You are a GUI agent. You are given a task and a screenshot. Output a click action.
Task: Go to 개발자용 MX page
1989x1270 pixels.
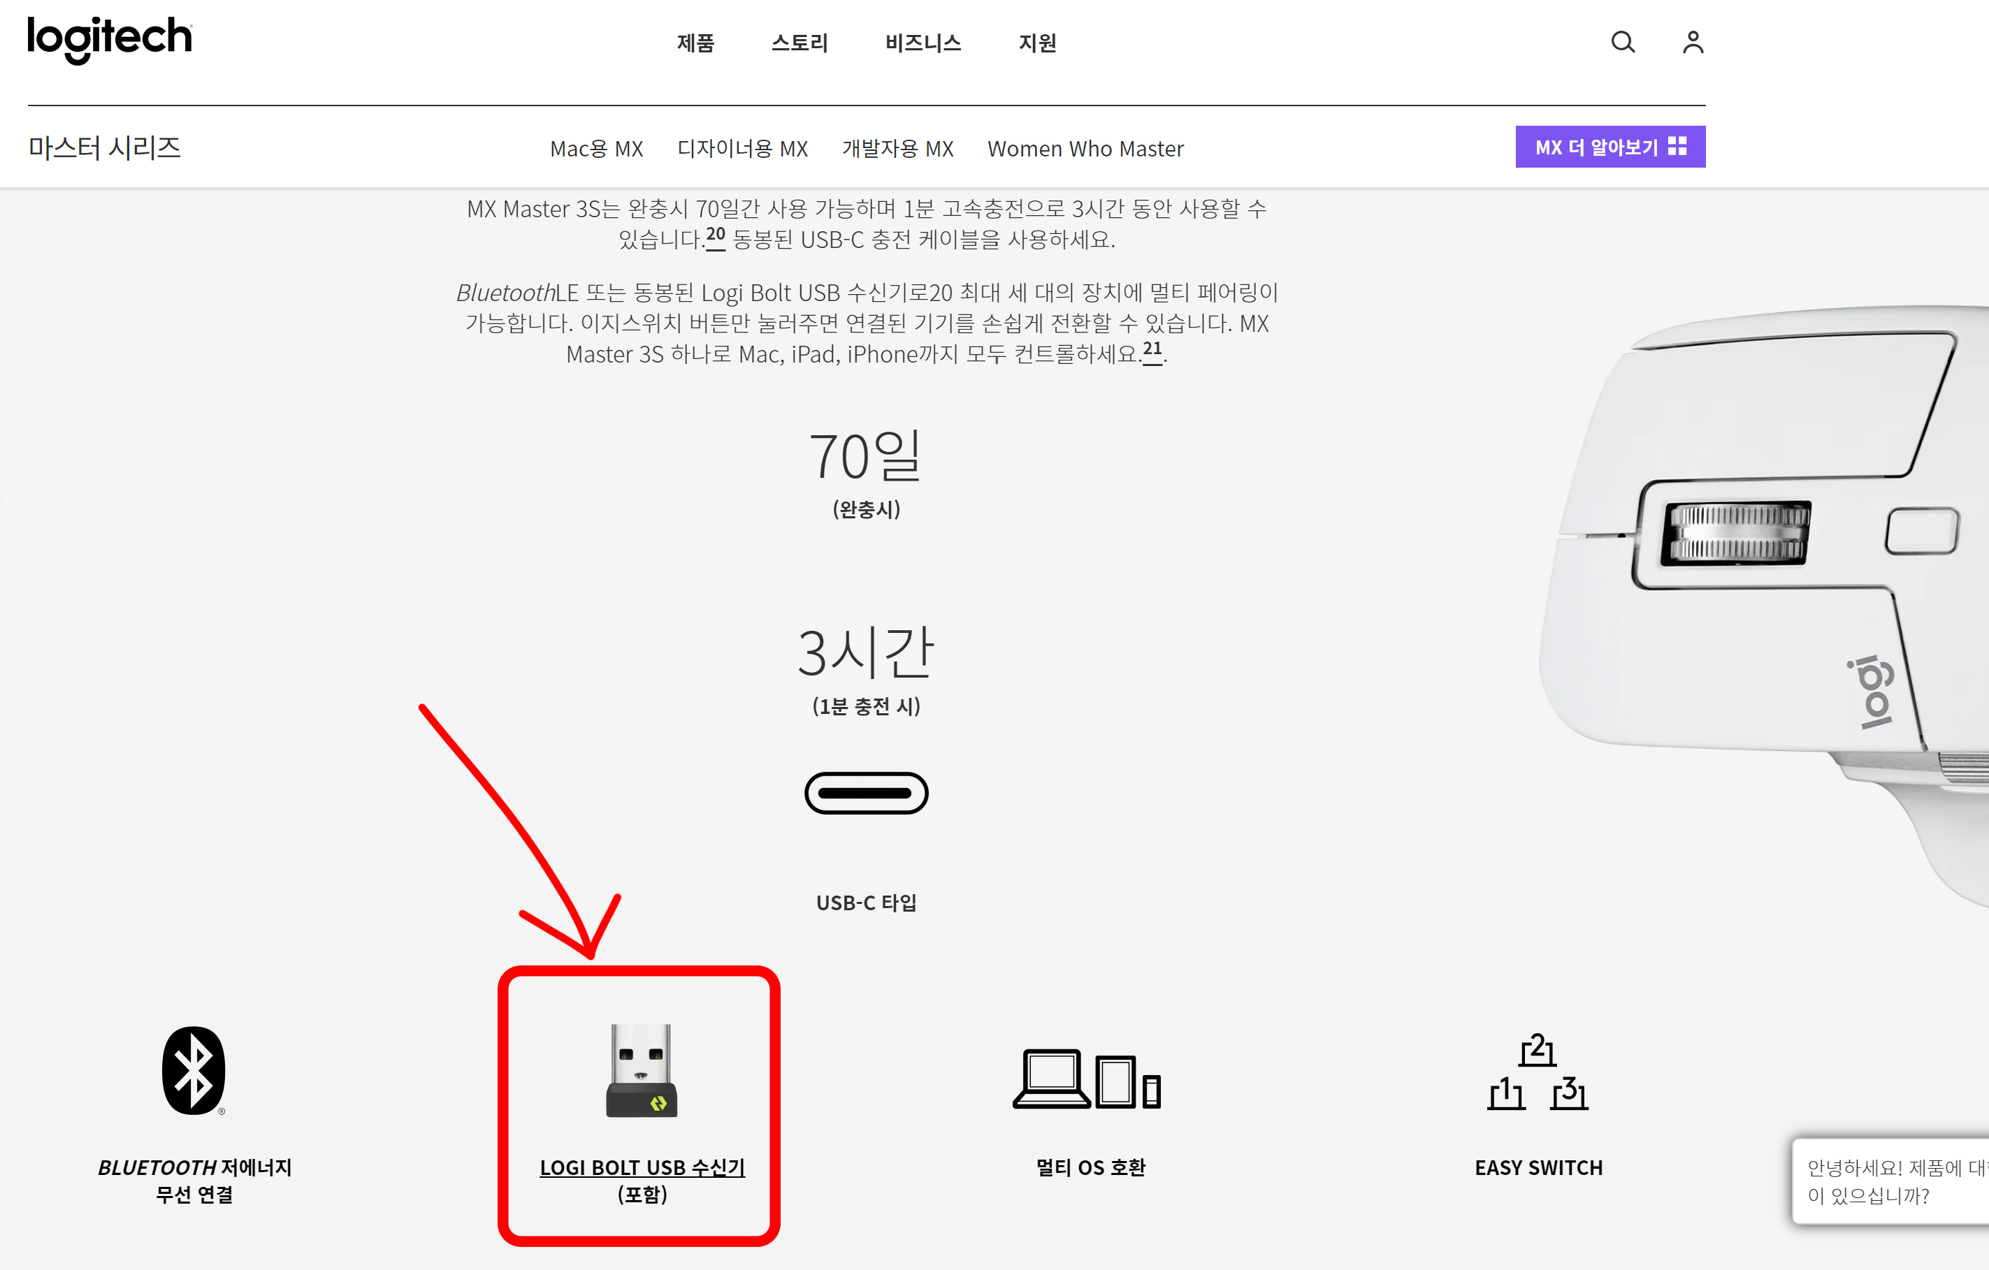897,149
